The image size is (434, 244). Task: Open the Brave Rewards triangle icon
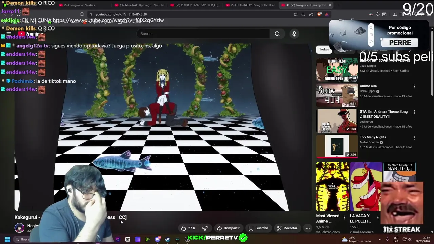(x=327, y=14)
